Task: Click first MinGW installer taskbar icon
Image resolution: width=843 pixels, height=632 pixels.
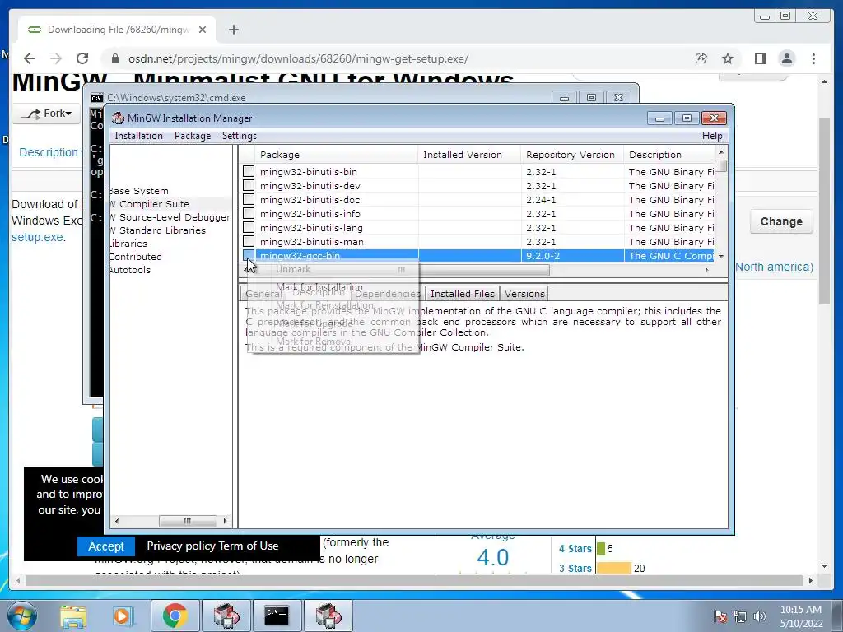Action: 226,616
